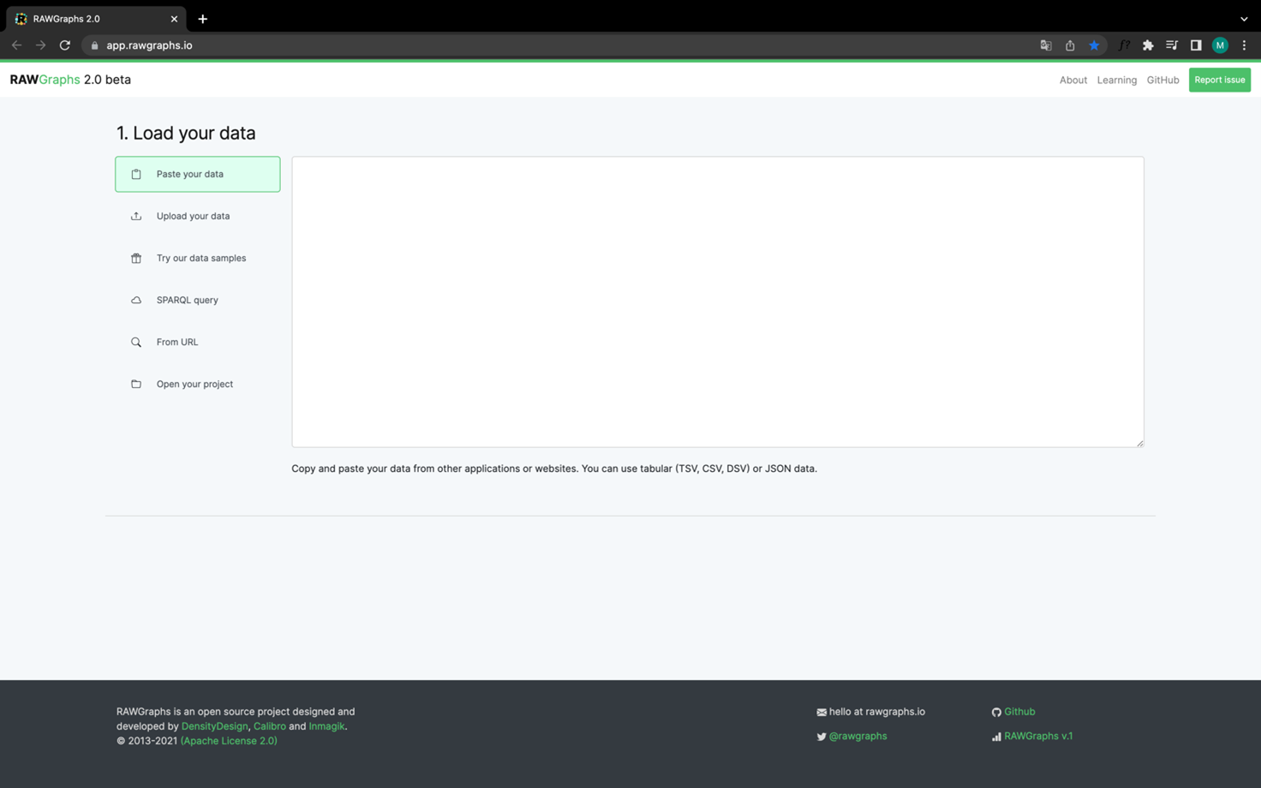Click the RAWGraphs 2.0 beta logo

[x=70, y=80]
